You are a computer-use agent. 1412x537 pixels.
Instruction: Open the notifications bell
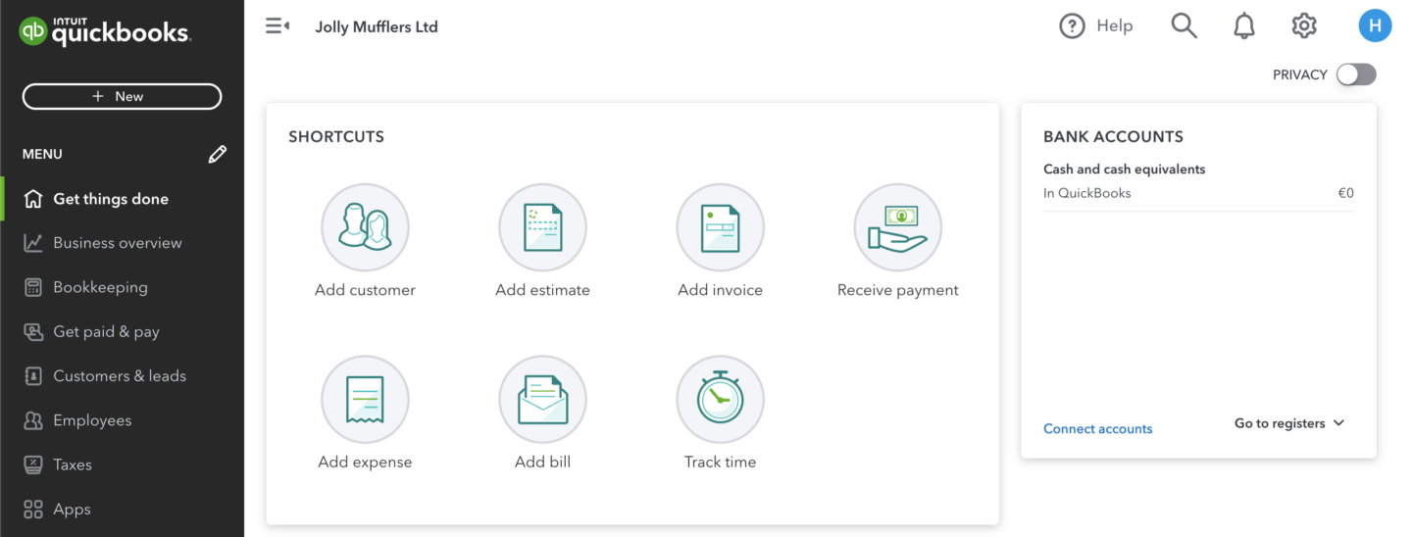pyautogui.click(x=1244, y=26)
